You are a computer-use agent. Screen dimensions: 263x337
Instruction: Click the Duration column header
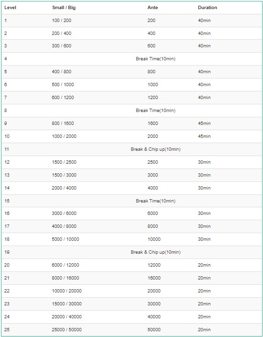(x=208, y=8)
